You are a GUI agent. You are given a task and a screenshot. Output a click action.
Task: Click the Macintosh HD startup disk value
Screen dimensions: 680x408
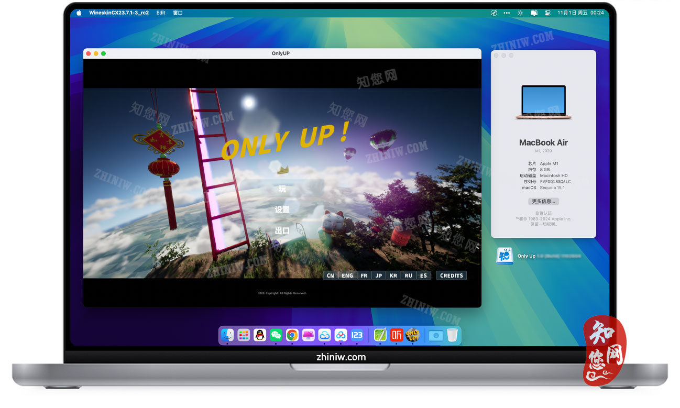tap(554, 175)
